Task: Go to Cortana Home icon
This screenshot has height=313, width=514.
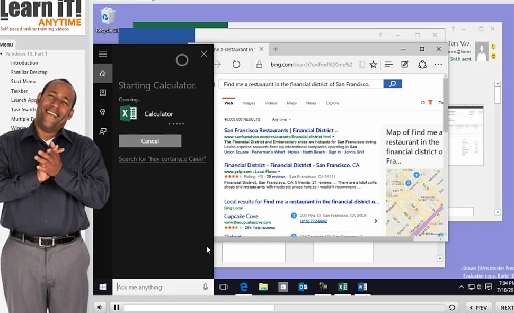Action: tap(103, 74)
